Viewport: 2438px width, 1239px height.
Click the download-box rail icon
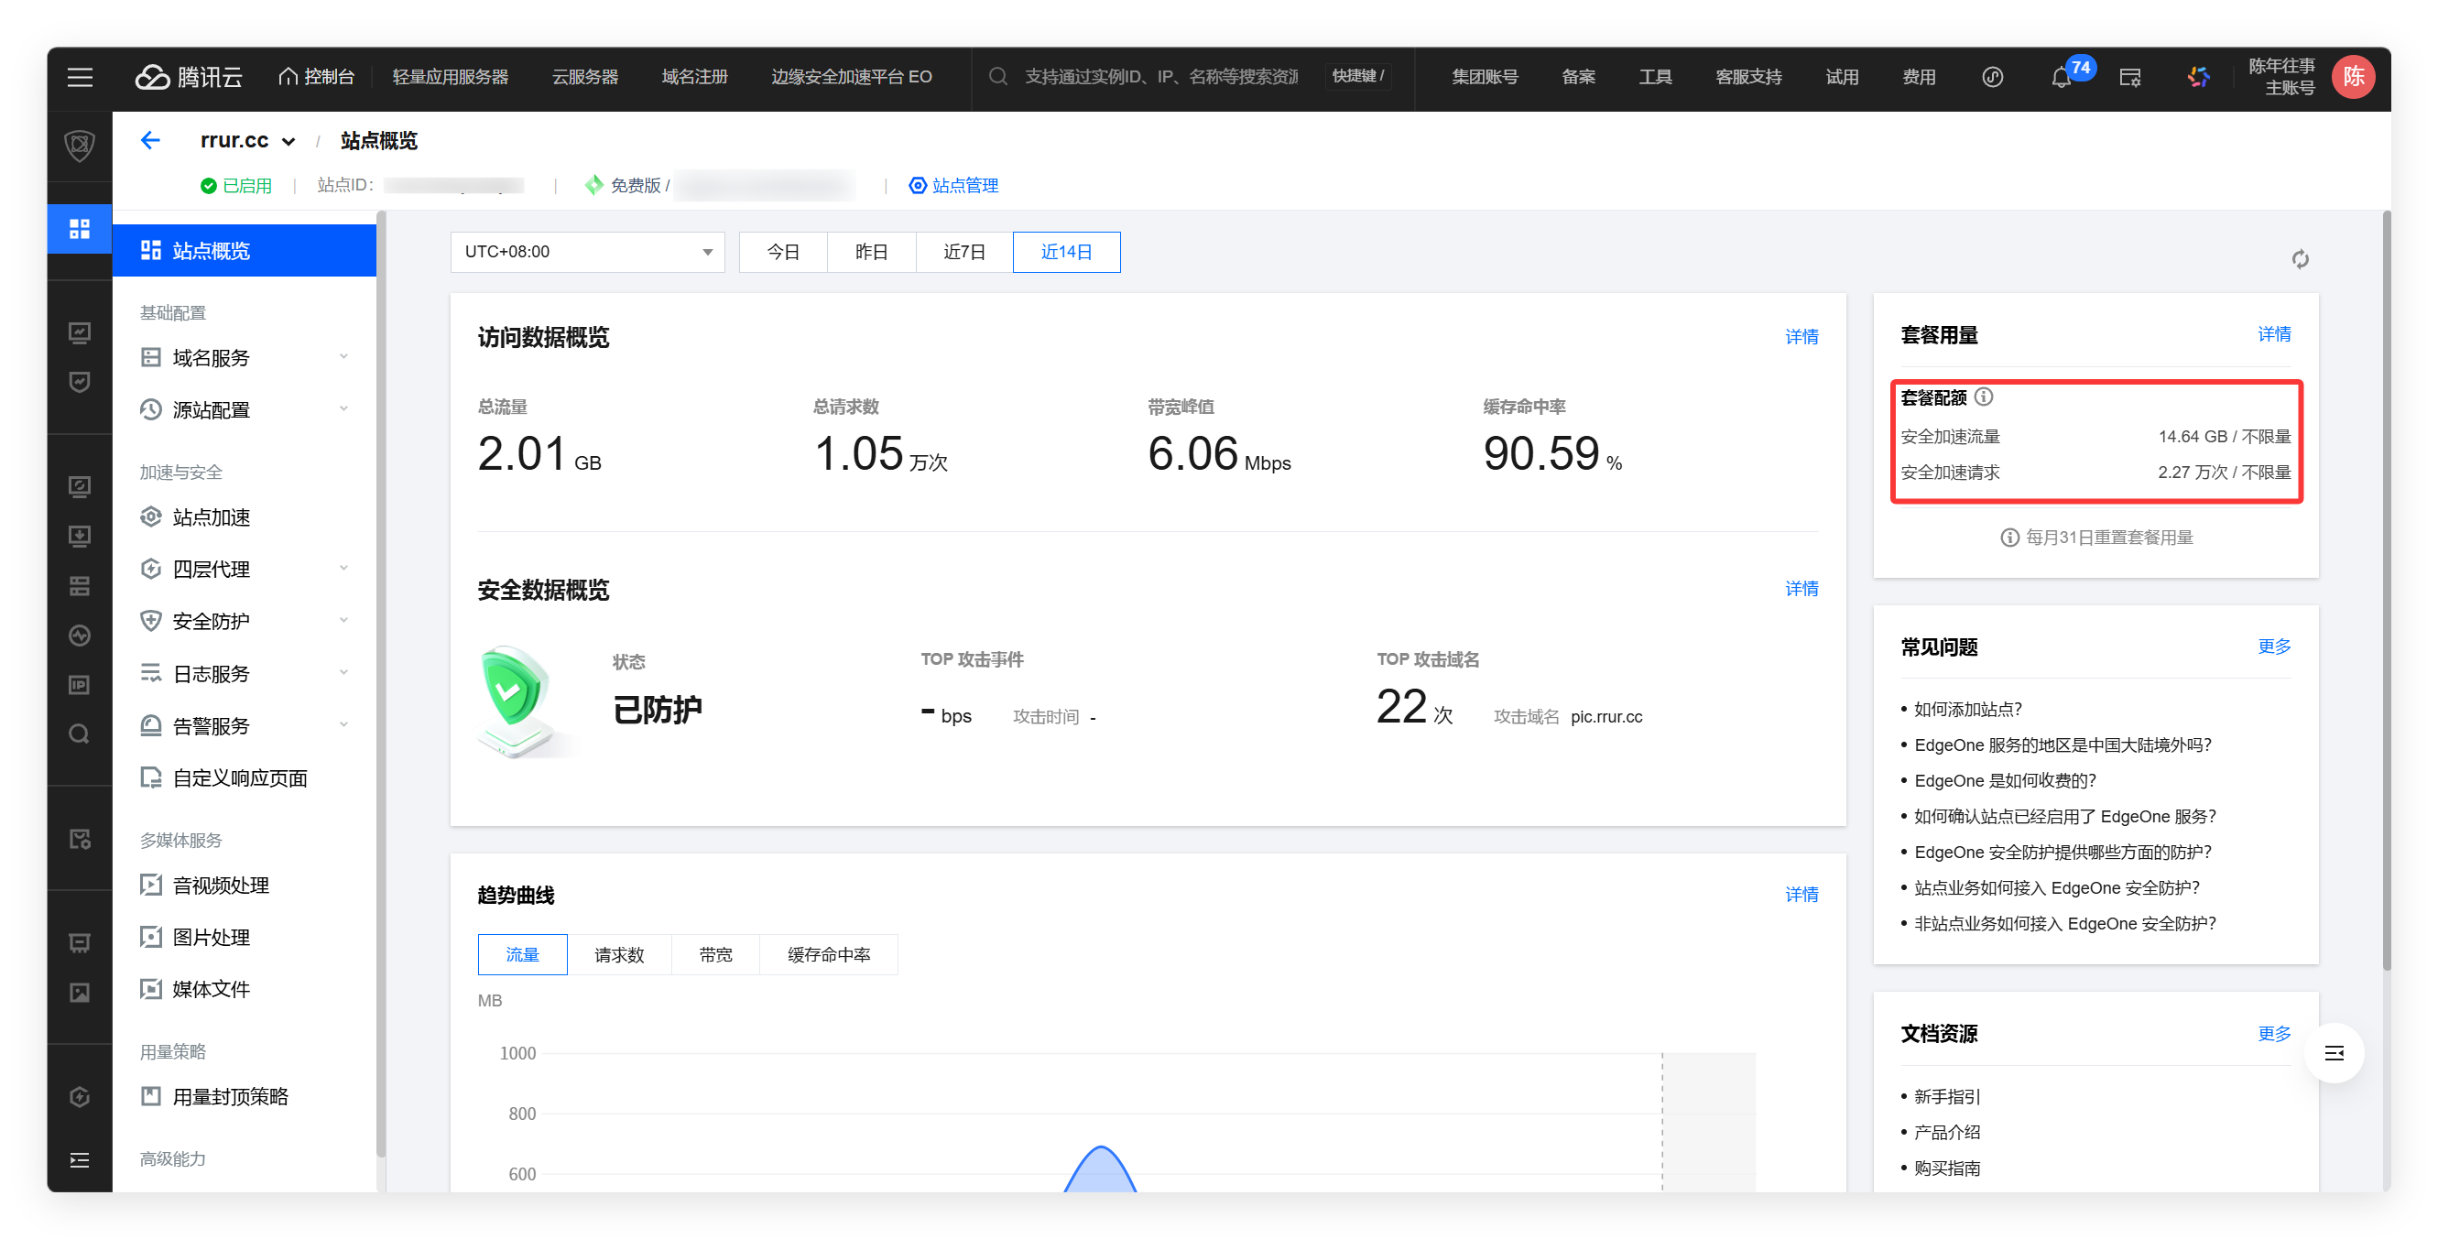point(80,537)
